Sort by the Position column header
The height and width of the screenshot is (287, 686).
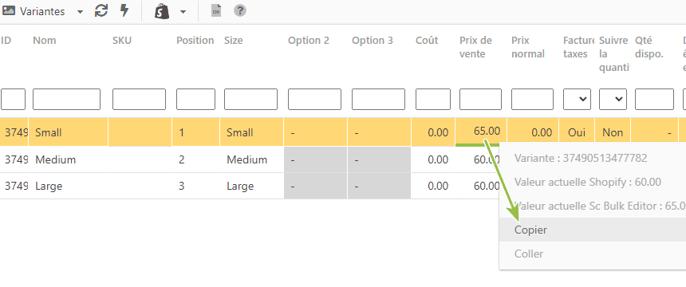[195, 41]
